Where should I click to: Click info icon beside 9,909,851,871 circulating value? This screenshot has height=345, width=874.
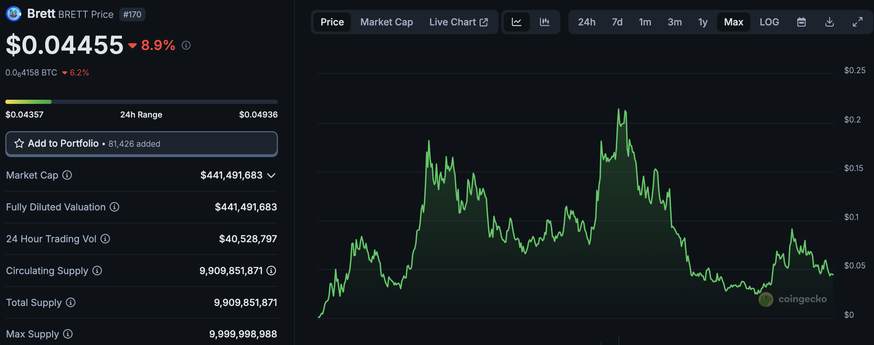click(271, 271)
